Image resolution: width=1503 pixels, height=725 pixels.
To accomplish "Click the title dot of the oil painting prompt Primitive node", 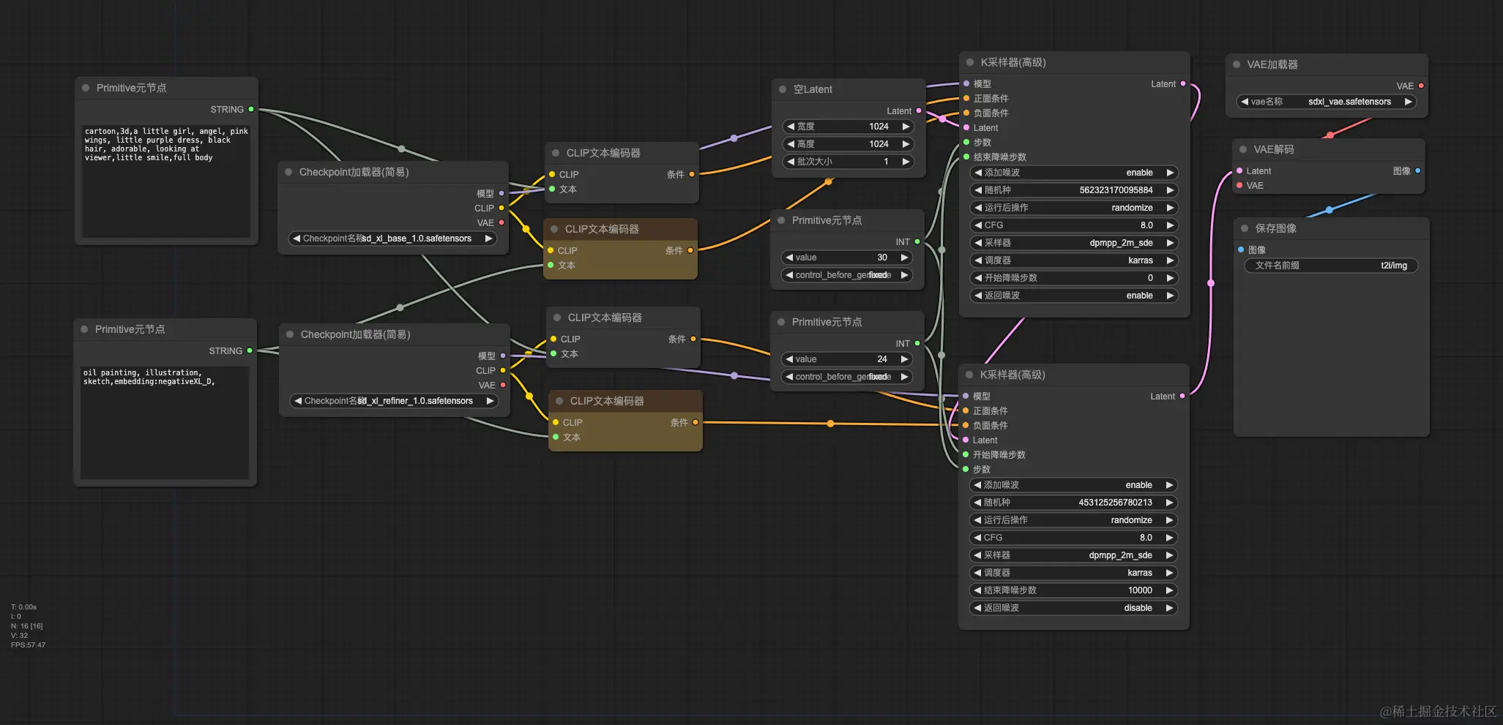I will [84, 329].
